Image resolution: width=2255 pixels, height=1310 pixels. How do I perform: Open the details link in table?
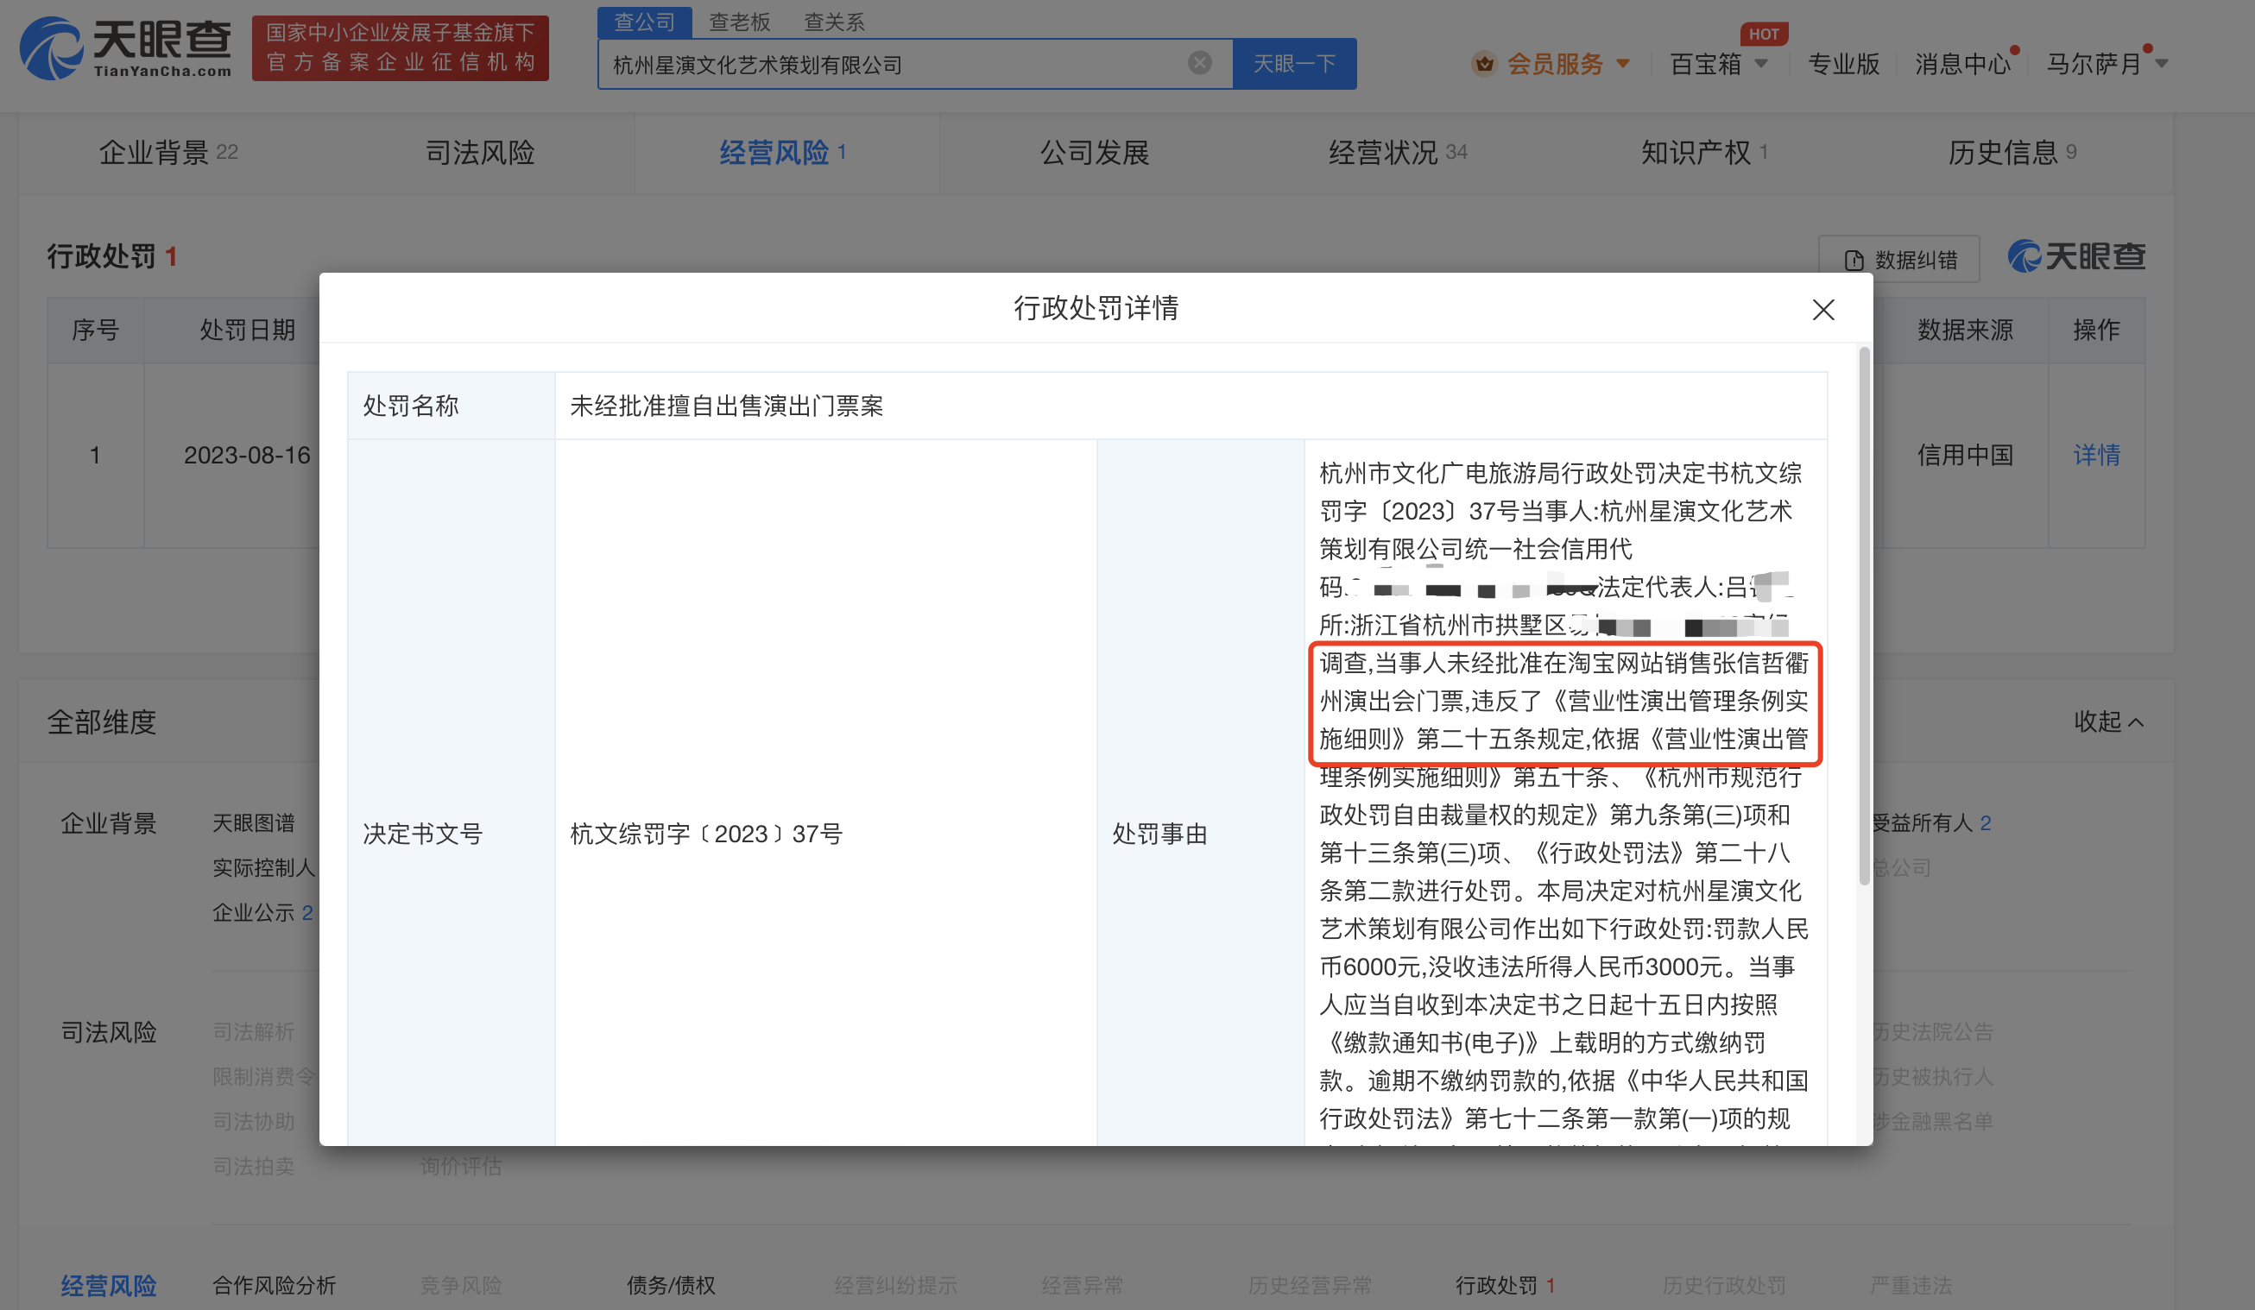click(2096, 455)
